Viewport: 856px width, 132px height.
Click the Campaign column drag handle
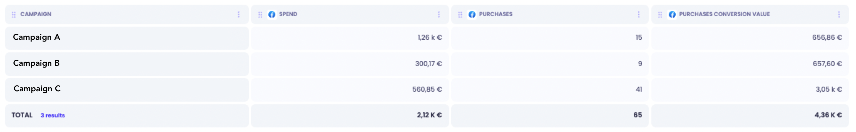tap(14, 15)
